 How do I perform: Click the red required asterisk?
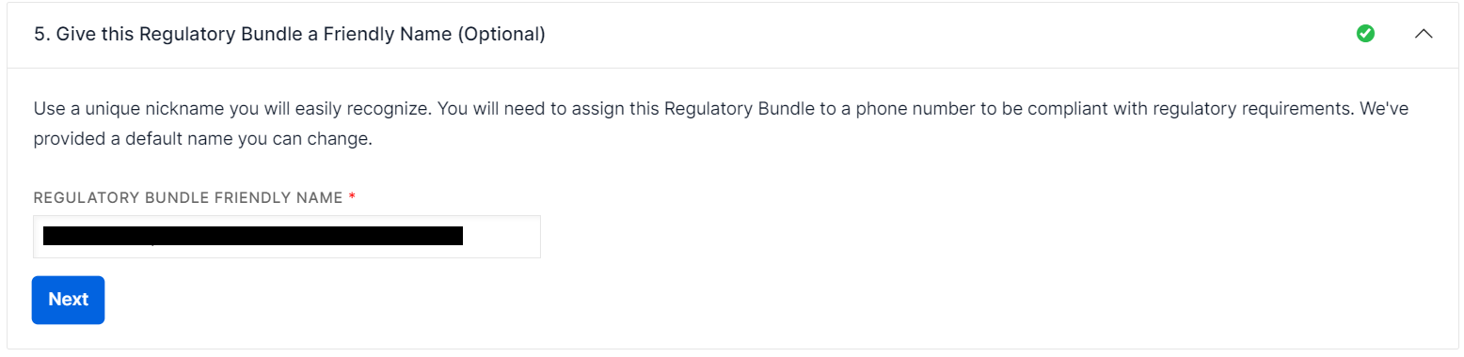tap(352, 196)
